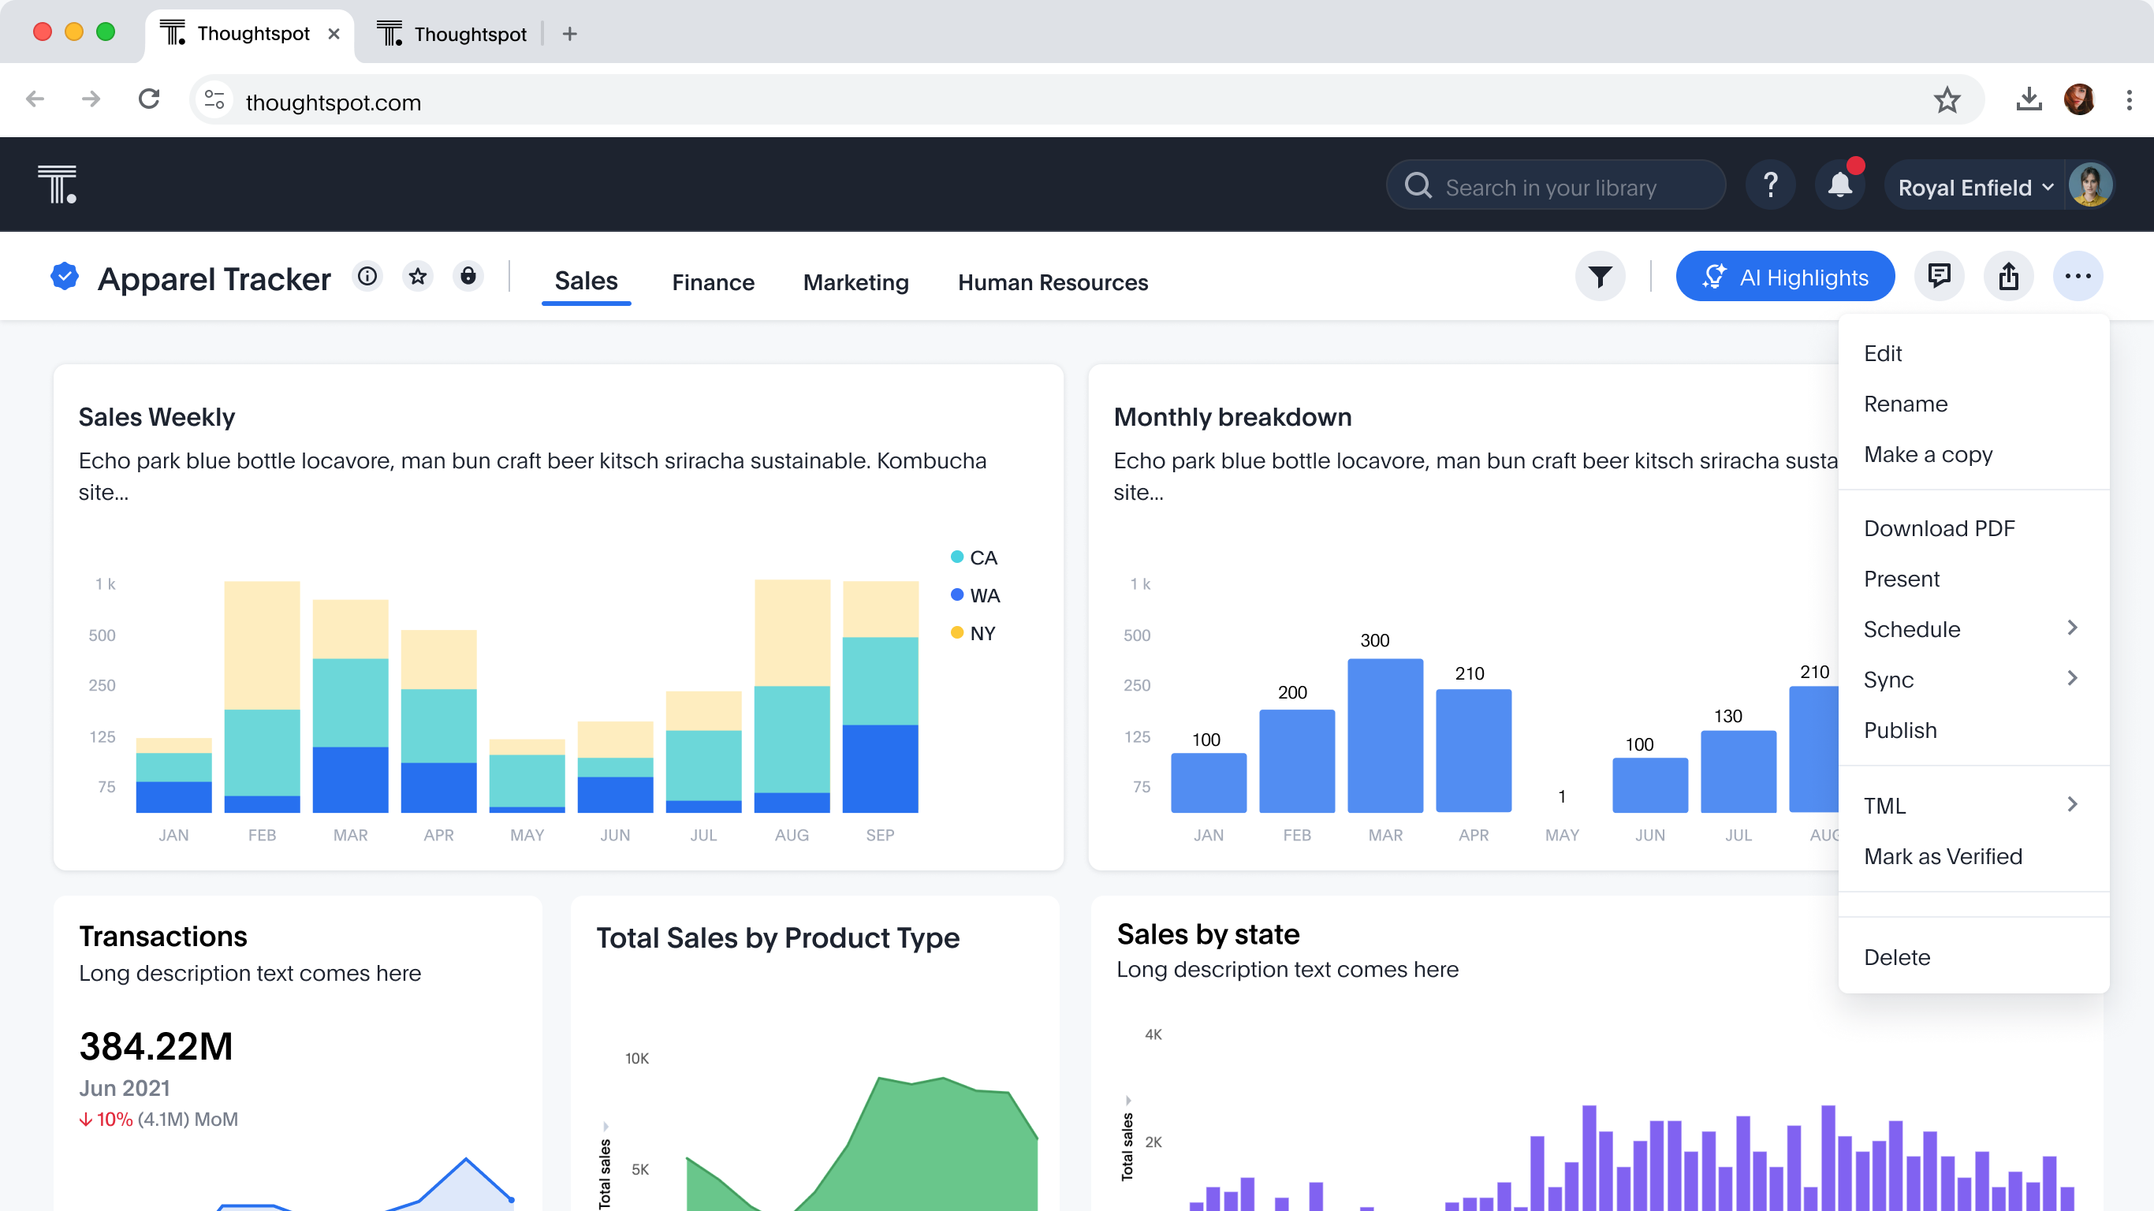Click the AI Highlights button
The height and width of the screenshot is (1211, 2154).
(1785, 277)
